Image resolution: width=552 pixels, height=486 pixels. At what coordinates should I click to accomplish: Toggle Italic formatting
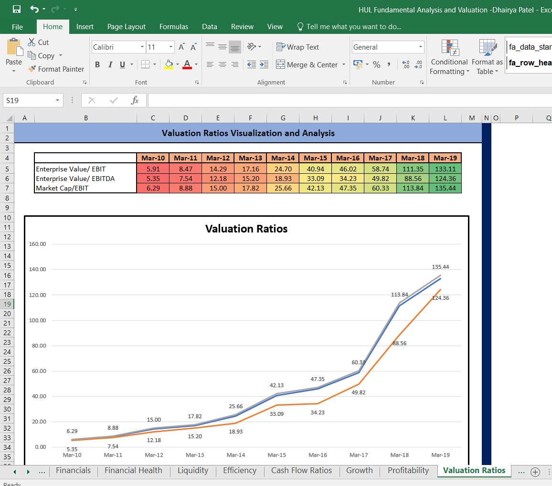pyautogui.click(x=110, y=64)
